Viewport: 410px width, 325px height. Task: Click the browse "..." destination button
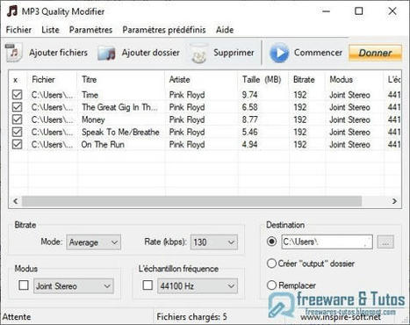pyautogui.click(x=385, y=242)
